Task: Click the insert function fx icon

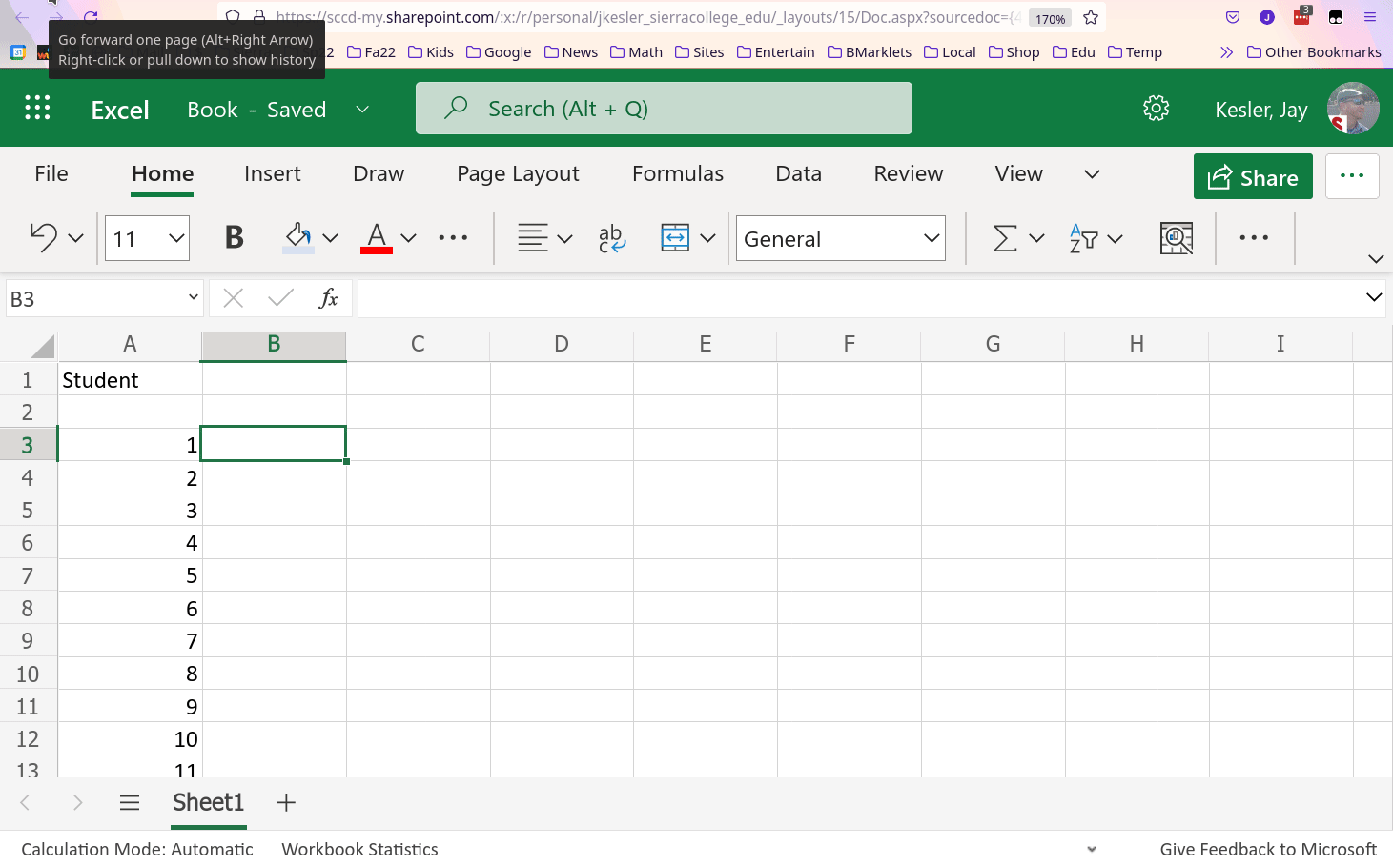Action: click(328, 298)
